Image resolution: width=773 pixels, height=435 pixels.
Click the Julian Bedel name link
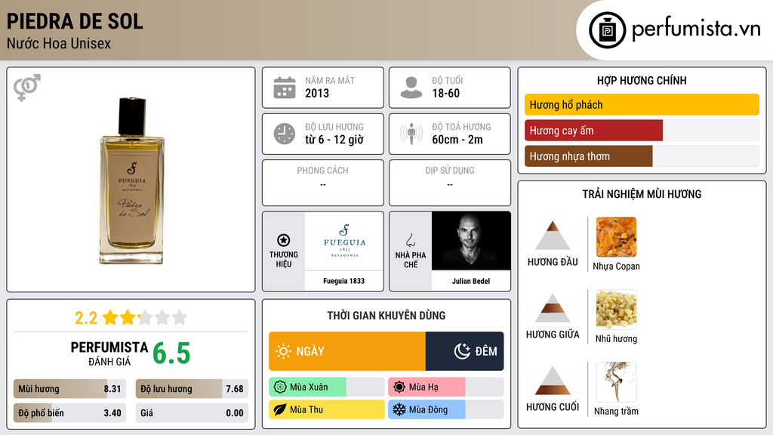[x=471, y=281]
